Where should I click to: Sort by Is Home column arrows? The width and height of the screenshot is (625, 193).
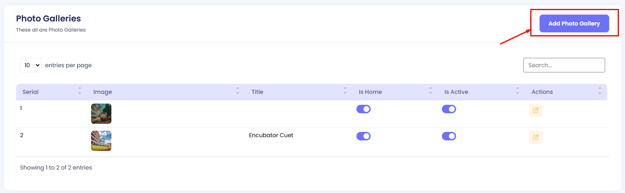(431, 91)
